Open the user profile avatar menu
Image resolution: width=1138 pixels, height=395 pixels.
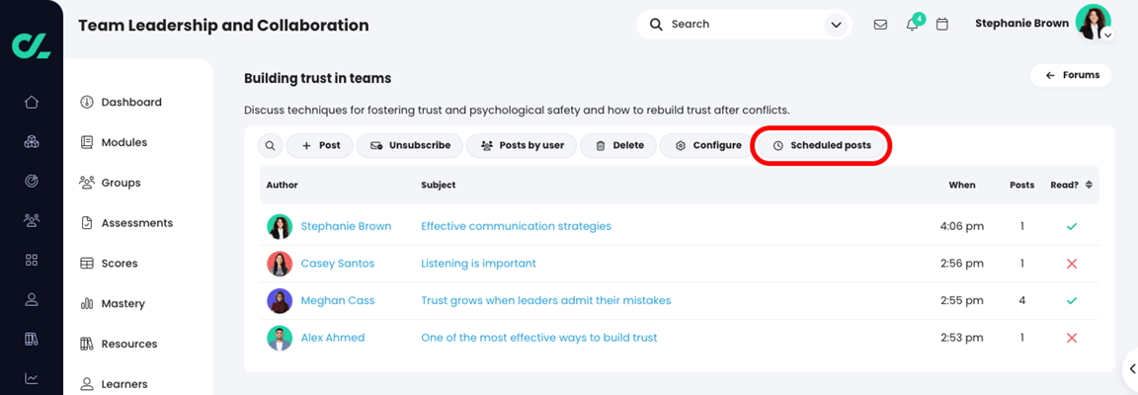(x=1093, y=23)
